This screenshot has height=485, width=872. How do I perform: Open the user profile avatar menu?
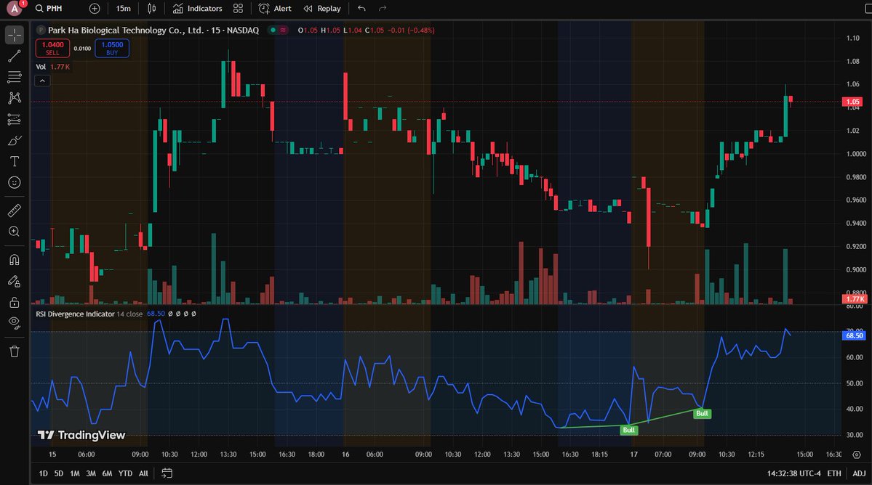click(15, 8)
